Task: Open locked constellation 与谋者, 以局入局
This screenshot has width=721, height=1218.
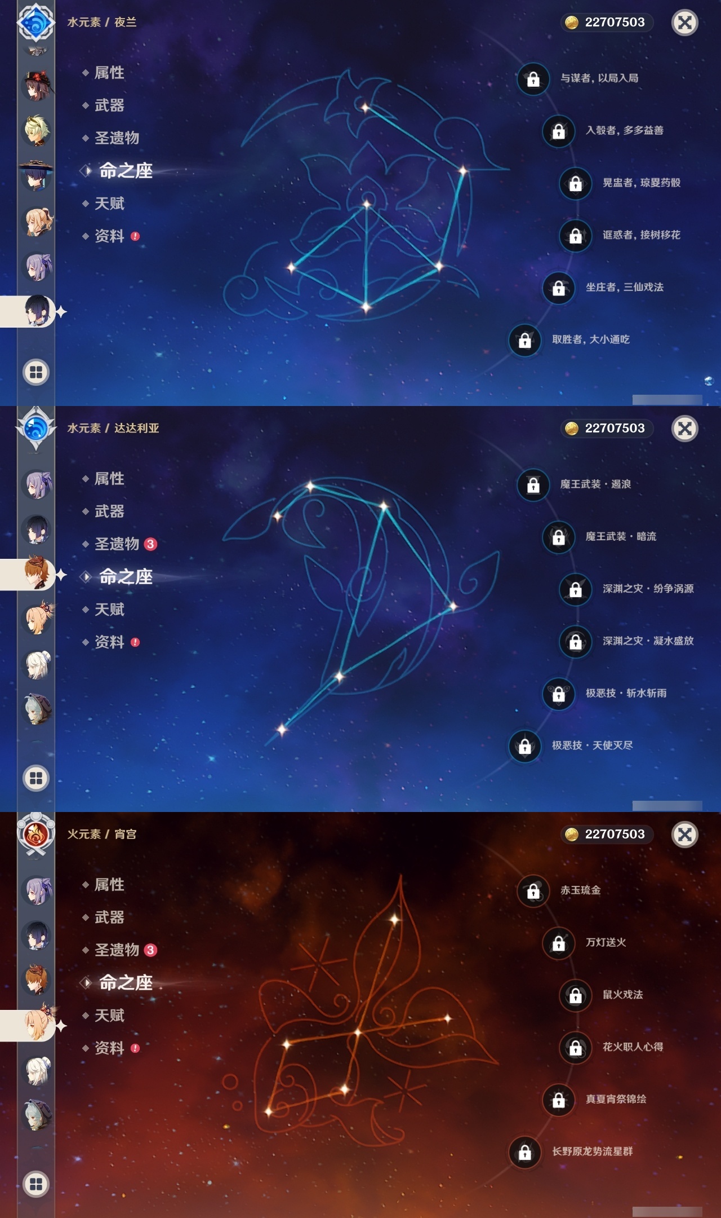Action: pos(578,78)
